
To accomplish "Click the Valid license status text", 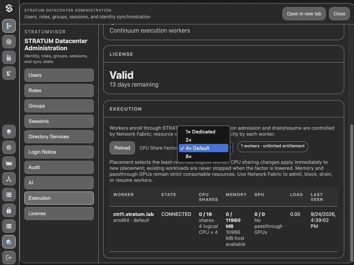I will coord(121,75).
